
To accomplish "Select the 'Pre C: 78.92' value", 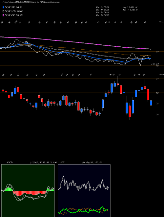I will pos(102,15).
